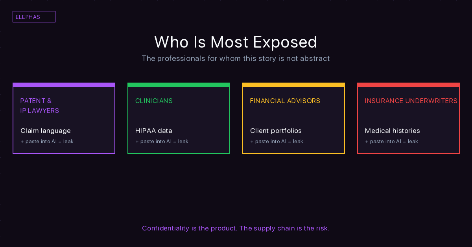Click the green bar atop the Clinicians card
Image resolution: width=472 pixels, height=247 pixels.
179,85
